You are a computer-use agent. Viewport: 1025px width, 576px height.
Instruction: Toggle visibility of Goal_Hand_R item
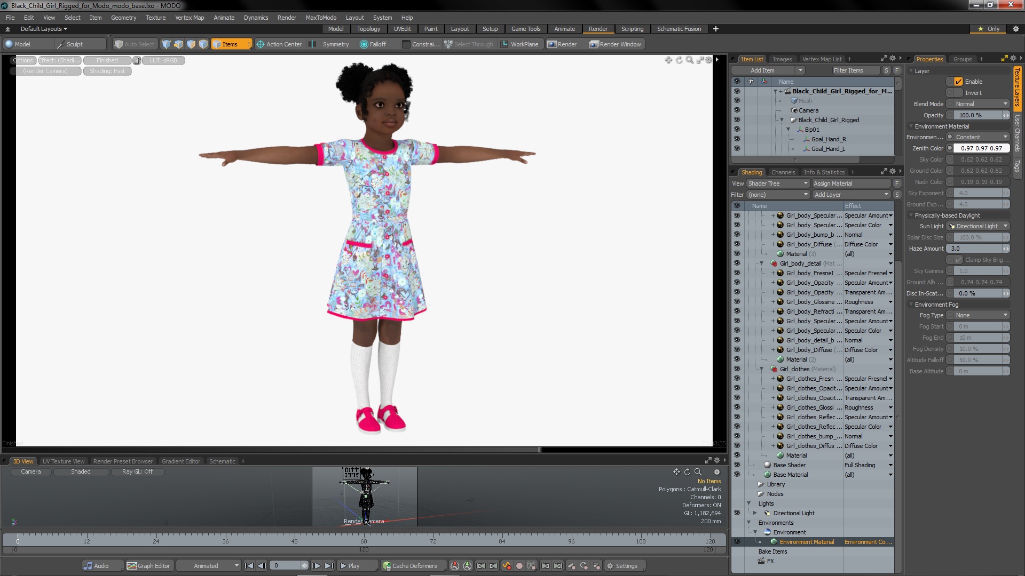[737, 139]
